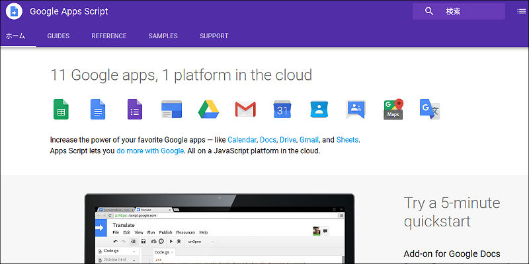Click the Google Translate icon
The height and width of the screenshot is (264, 529).
pyautogui.click(x=430, y=109)
